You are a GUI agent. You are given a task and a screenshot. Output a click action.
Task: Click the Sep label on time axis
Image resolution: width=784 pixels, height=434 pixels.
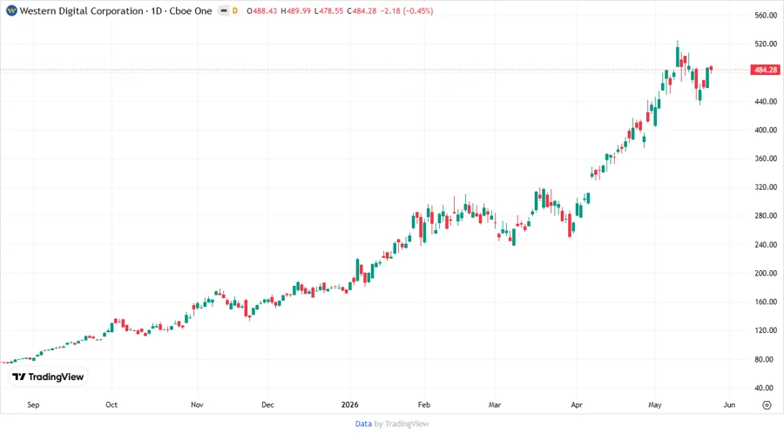33,404
